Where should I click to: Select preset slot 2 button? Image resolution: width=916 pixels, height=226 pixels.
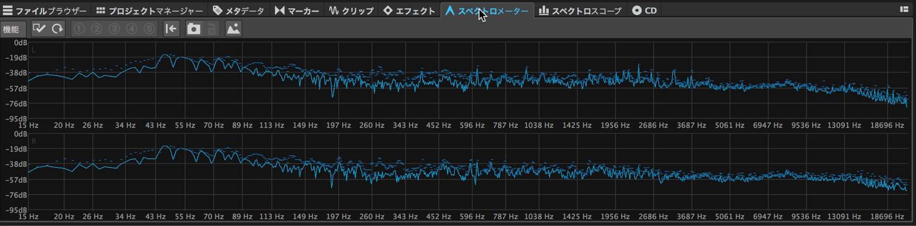coord(97,29)
